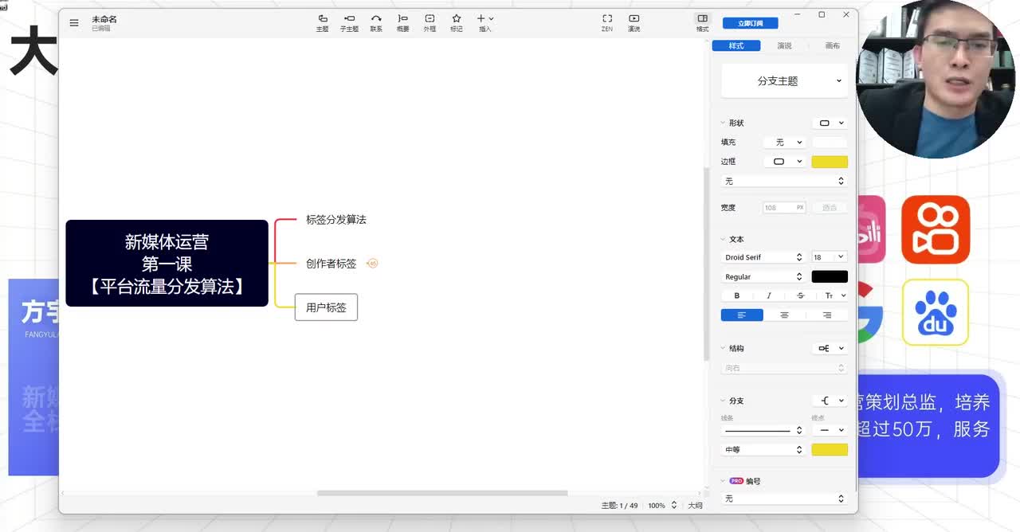Screen dimensions: 1020x532
Task: Open the 编号 numbering 无 dropdown
Action: (x=784, y=499)
